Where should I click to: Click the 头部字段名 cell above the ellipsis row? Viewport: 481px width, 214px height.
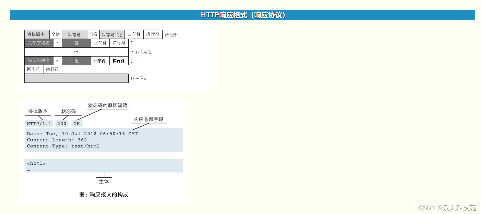39,43
